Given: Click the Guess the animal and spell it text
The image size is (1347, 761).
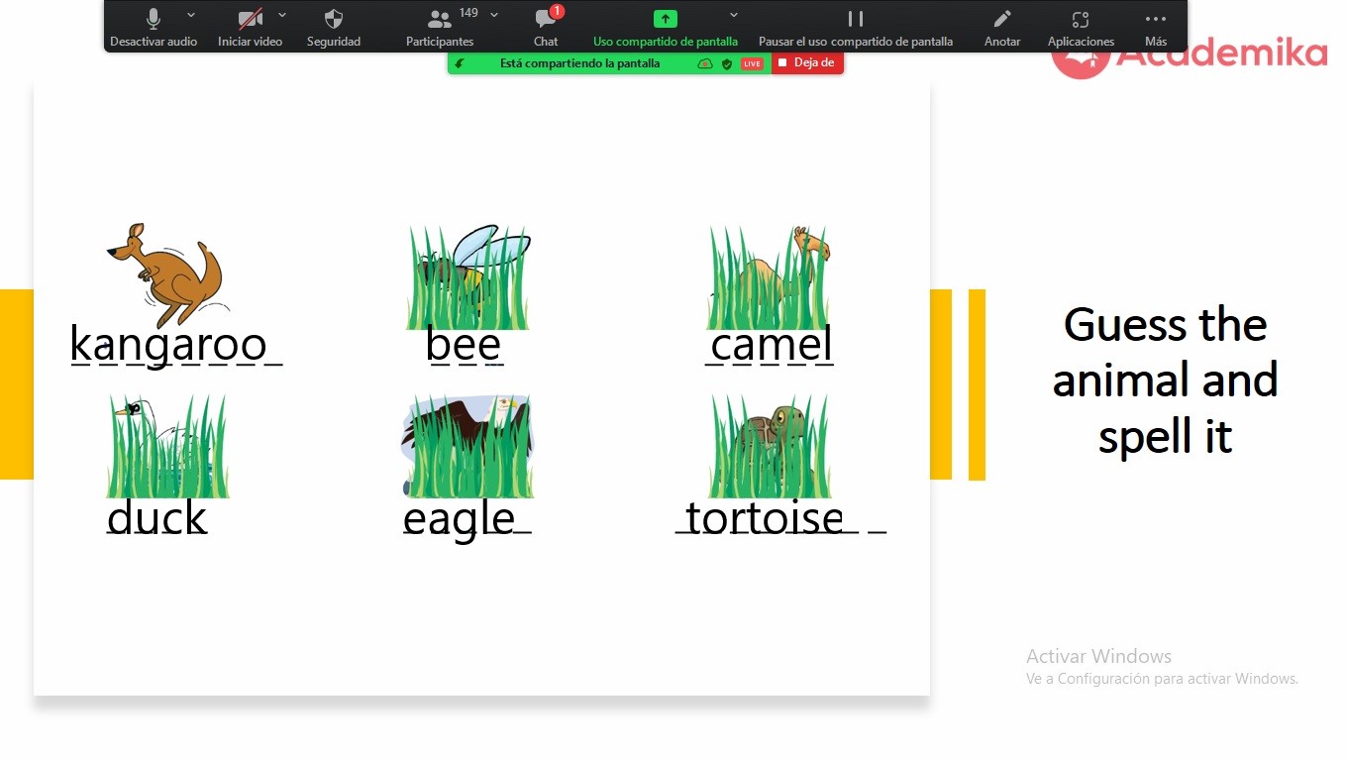Looking at the screenshot, I should pos(1165,380).
